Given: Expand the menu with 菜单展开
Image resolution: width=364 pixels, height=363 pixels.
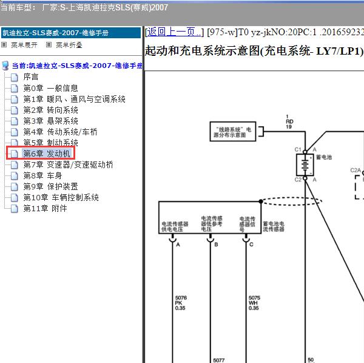Looking at the screenshot, I should [24, 45].
